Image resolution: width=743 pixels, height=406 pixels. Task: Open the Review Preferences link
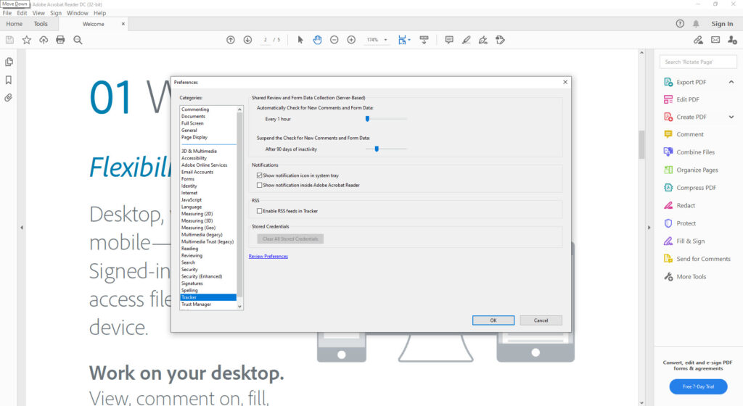268,257
